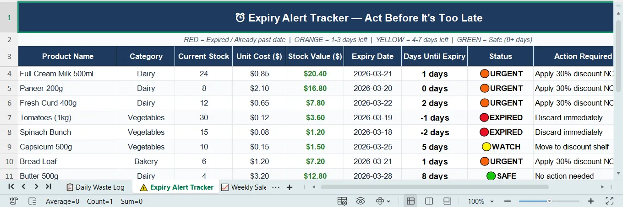The image size is (623, 207).
Task: Toggle eye protection mode icon
Action: point(361,201)
